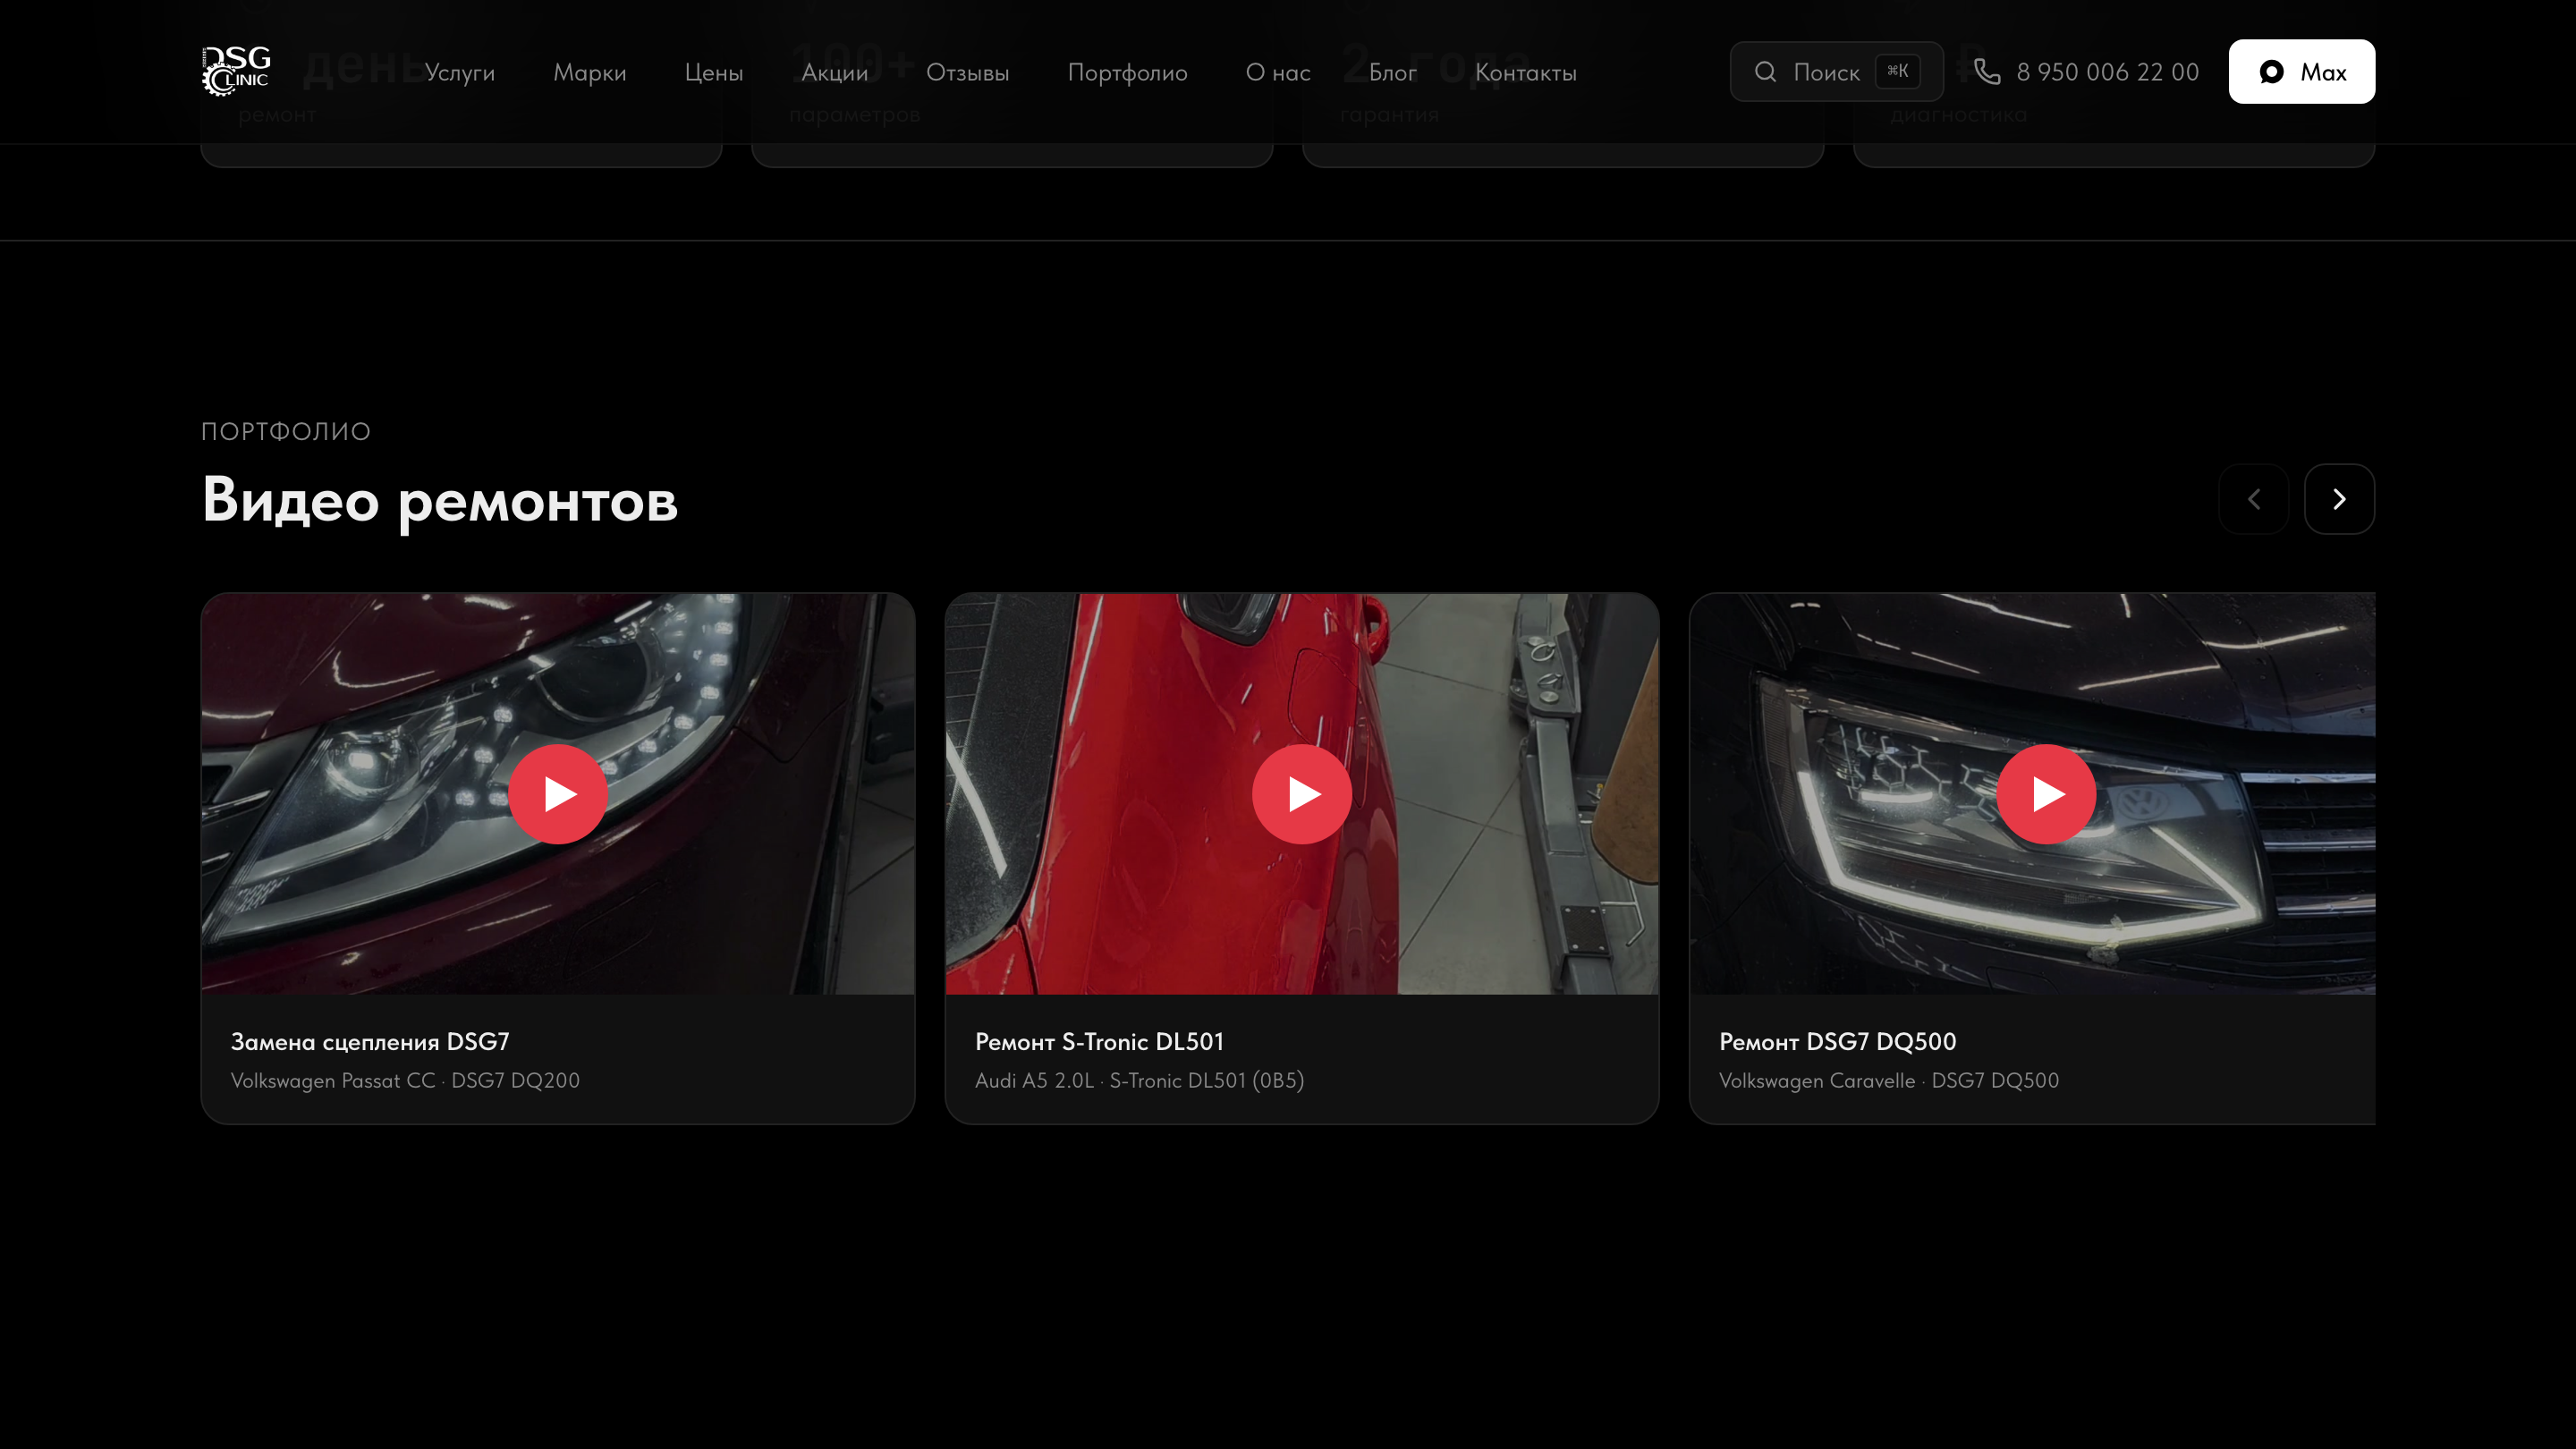Image resolution: width=2576 pixels, height=1449 pixels.
Task: Play the Caravelle DQ500 repair video
Action: 2045,794
